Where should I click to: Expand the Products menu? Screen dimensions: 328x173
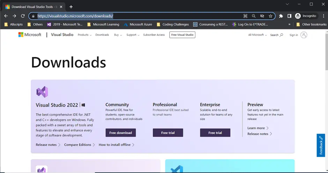pyautogui.click(x=84, y=35)
